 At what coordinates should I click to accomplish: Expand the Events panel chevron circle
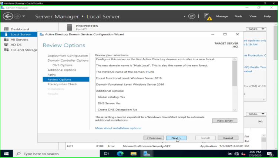260,122
